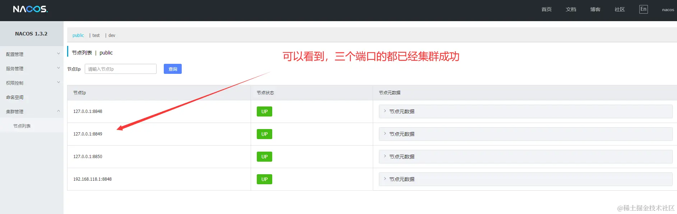Select node address 192.168.118.1:8848
This screenshot has width=677, height=214.
click(x=92, y=179)
